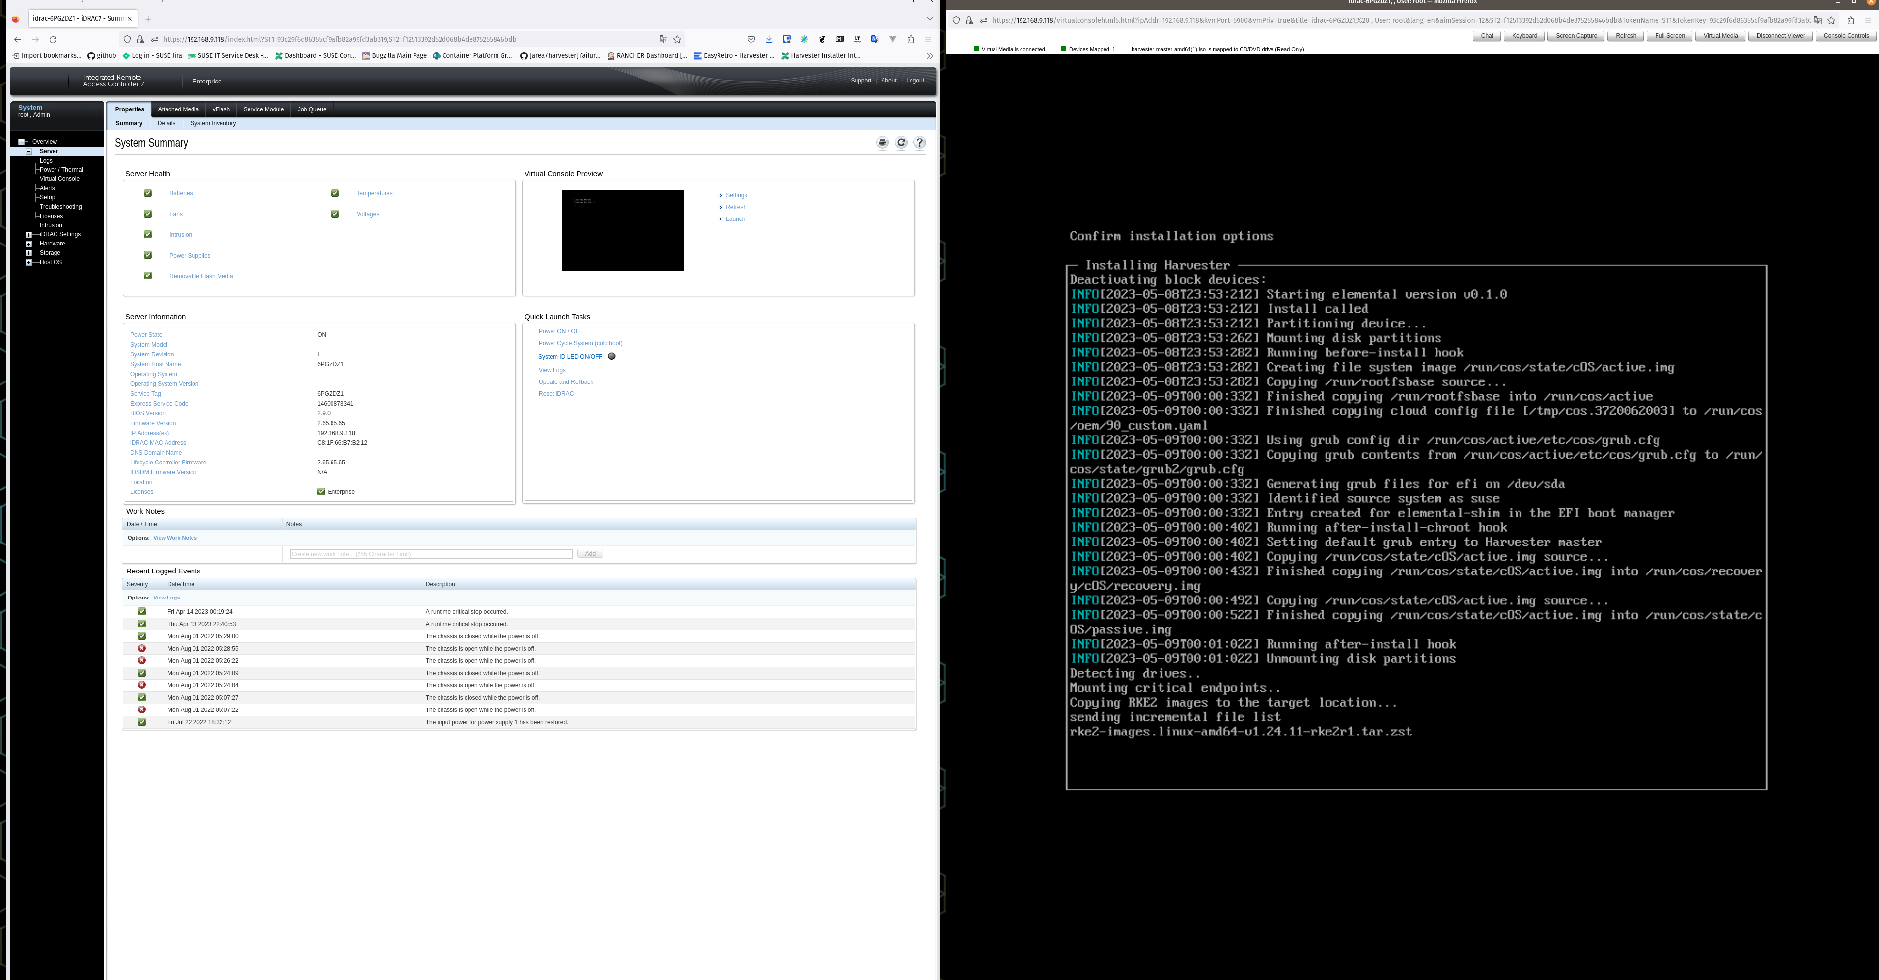Expand the iDRAC Settings tree node
This screenshot has width=1879, height=980.
click(28, 235)
